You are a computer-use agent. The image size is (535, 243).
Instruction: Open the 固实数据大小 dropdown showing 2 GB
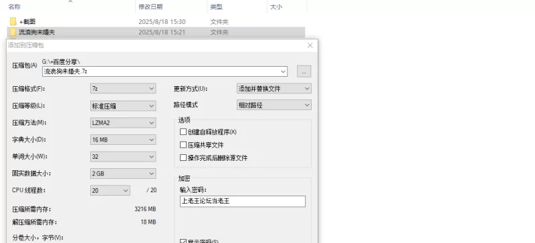tap(123, 174)
